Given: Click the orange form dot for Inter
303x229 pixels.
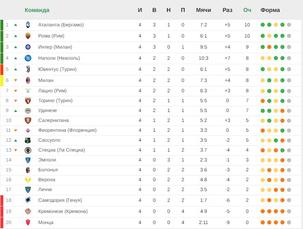Looking at the screenshot, I should coord(269,47).
